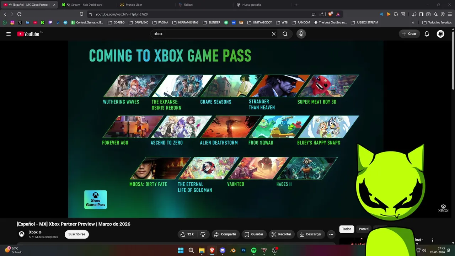The image size is (455, 256).
Task: Open the Instagram bookmark
Action: 12,22
